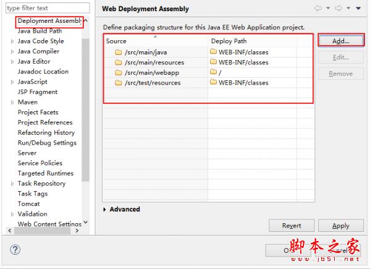The width and height of the screenshot is (370, 269).
Task: Click horizontal scrollbar left arrow
Action: (10, 231)
